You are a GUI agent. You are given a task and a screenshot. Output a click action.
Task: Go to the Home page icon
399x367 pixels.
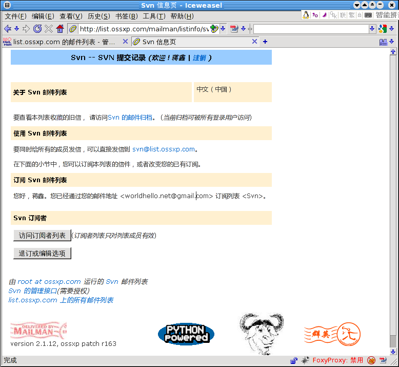tap(60, 29)
